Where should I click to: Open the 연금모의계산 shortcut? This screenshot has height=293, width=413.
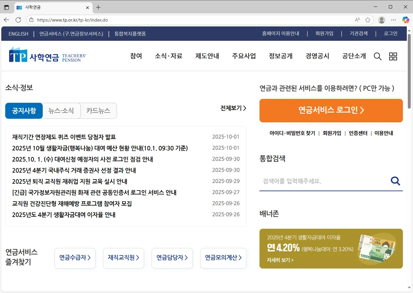(x=223, y=258)
